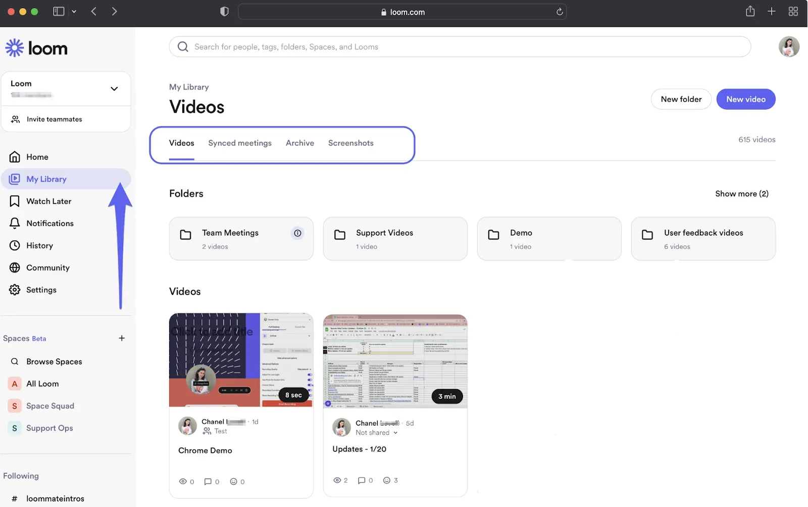Switch to the Screenshots tab
The width and height of the screenshot is (808, 507).
351,143
